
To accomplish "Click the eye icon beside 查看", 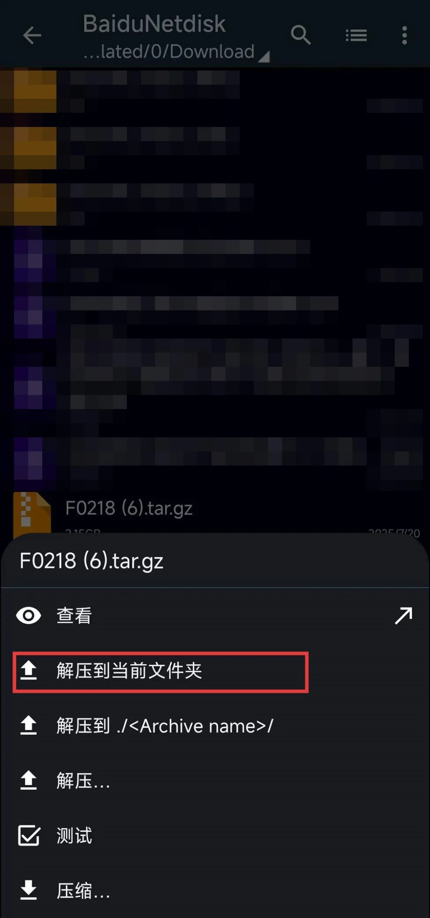I will click(x=29, y=616).
